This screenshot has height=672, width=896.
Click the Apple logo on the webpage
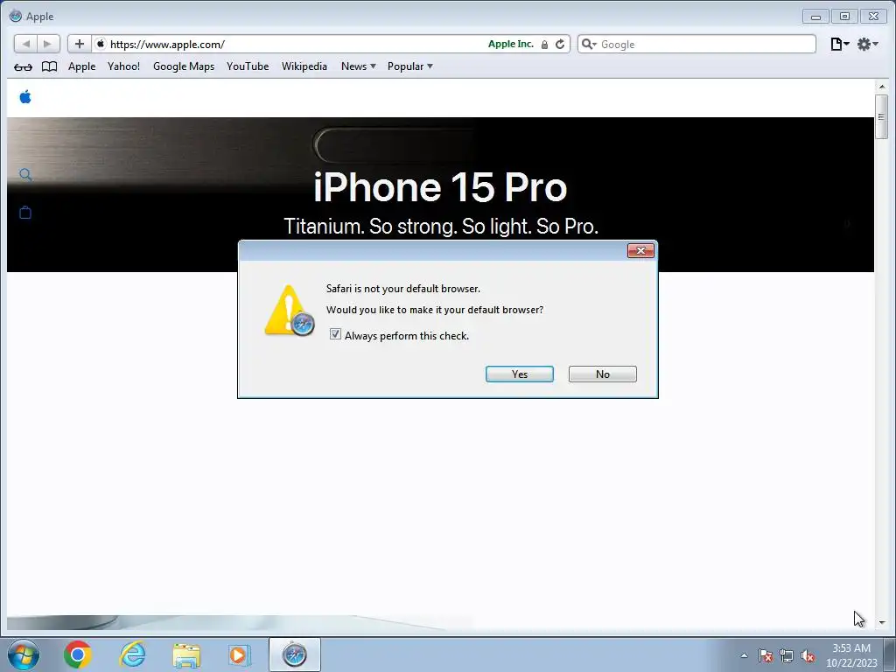tap(25, 96)
